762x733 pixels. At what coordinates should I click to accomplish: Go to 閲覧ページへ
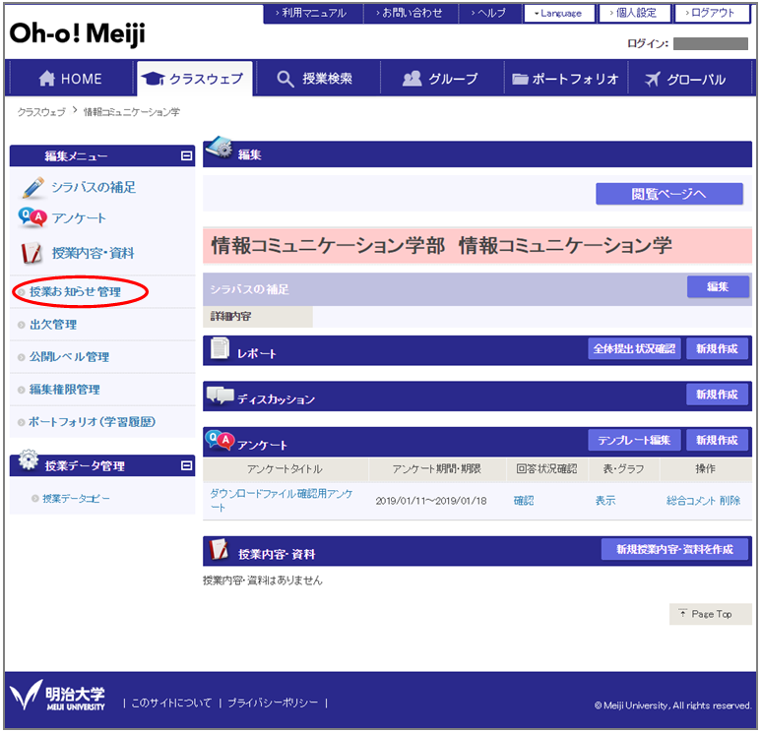click(669, 194)
